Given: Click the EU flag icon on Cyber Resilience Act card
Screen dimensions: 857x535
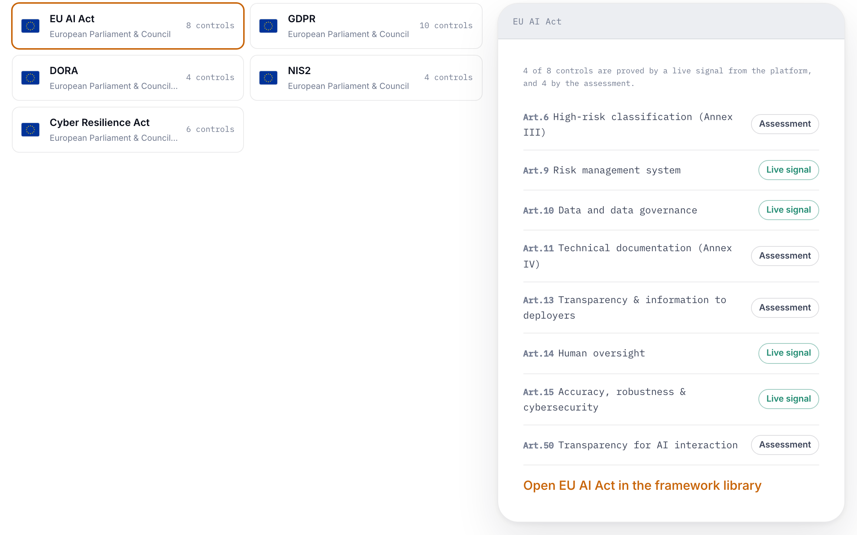Looking at the screenshot, I should [30, 130].
